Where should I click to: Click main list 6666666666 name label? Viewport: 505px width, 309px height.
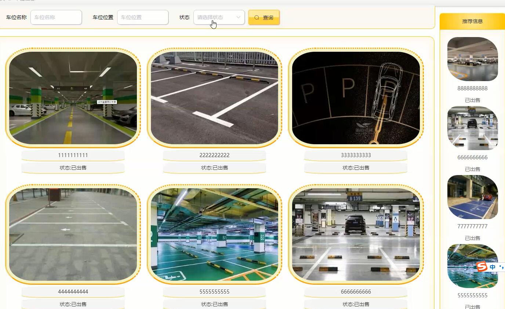(356, 292)
